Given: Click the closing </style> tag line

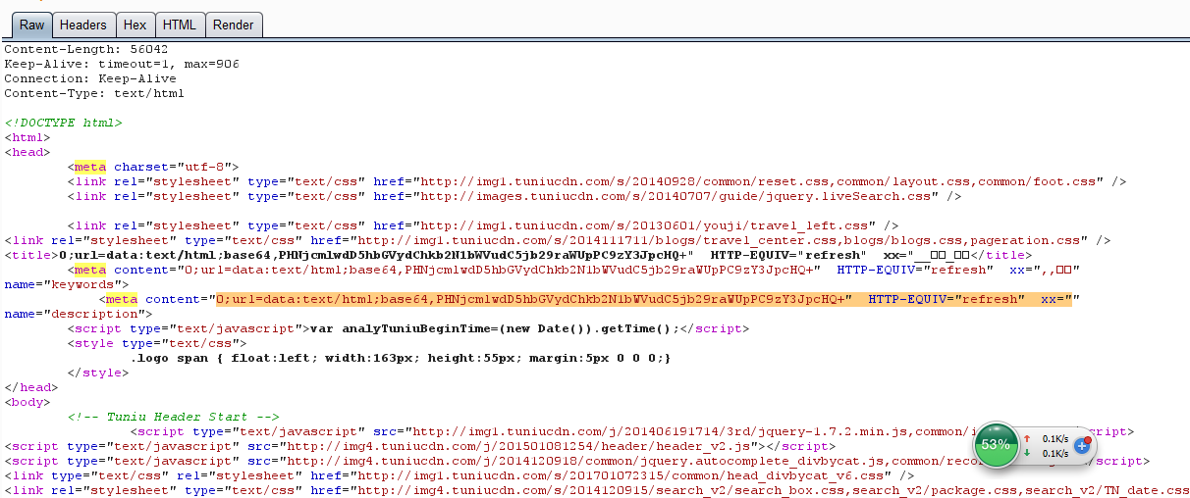Looking at the screenshot, I should [98, 373].
